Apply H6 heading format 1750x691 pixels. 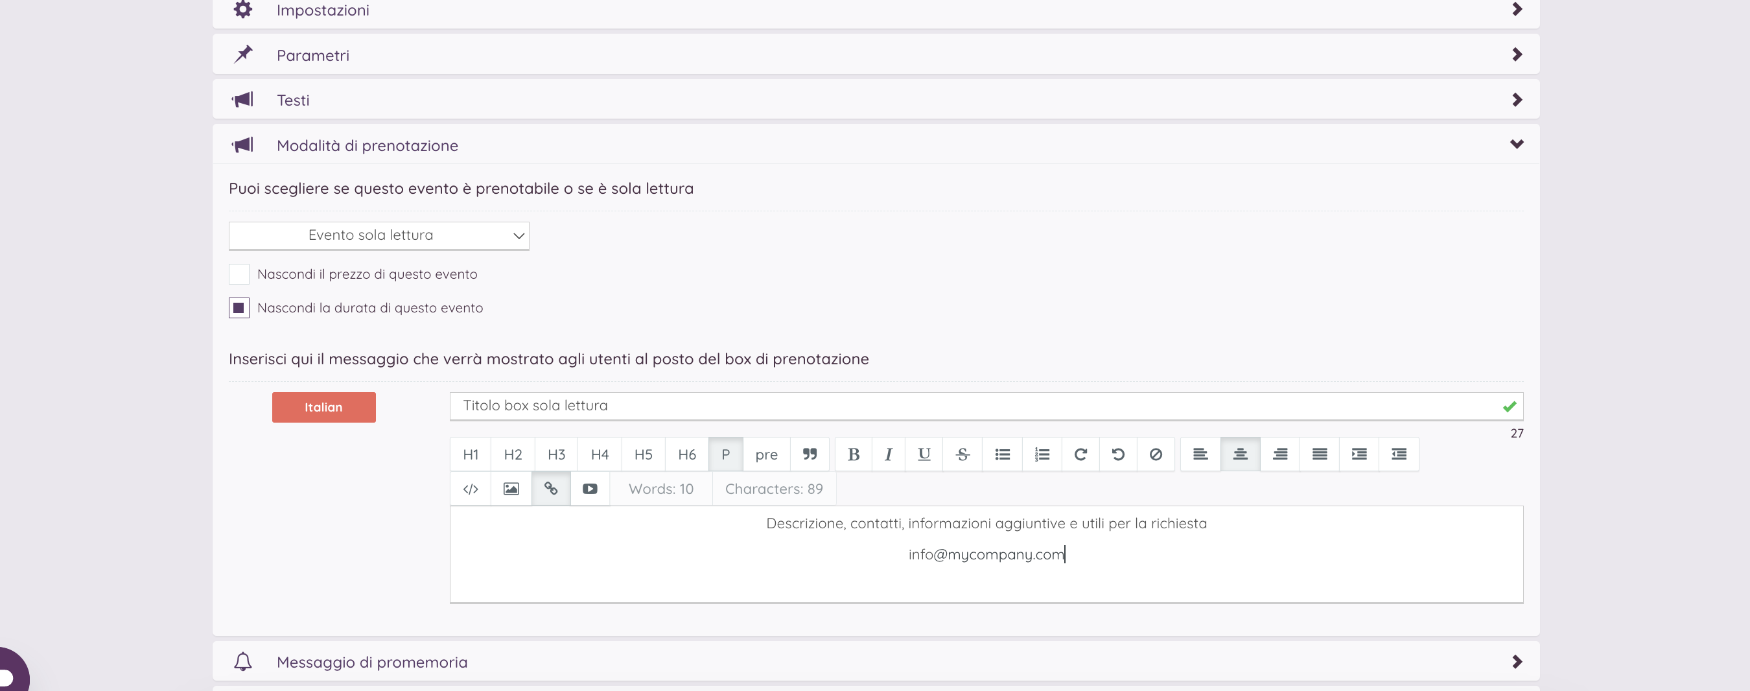point(687,454)
